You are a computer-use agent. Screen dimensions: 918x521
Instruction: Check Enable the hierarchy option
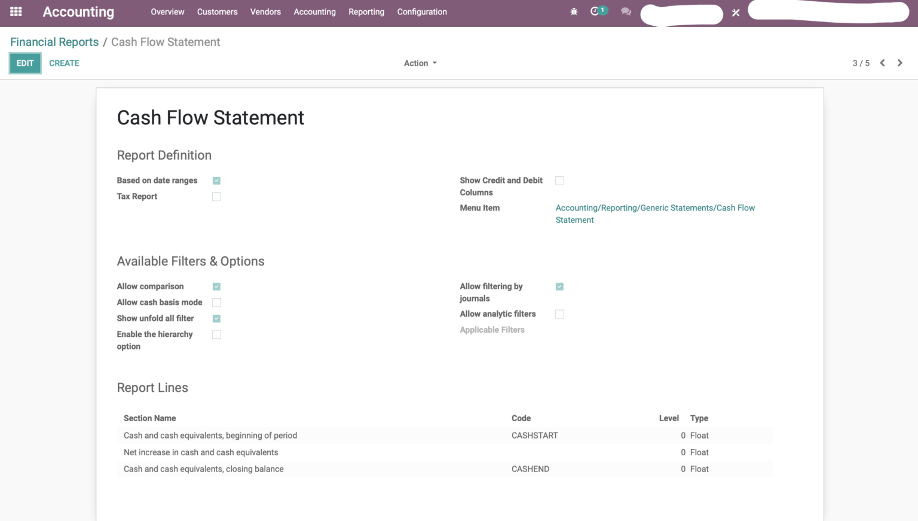[216, 334]
